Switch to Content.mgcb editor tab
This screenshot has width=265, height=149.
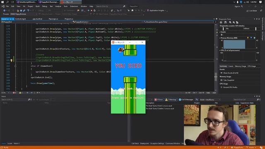pos(20,19)
